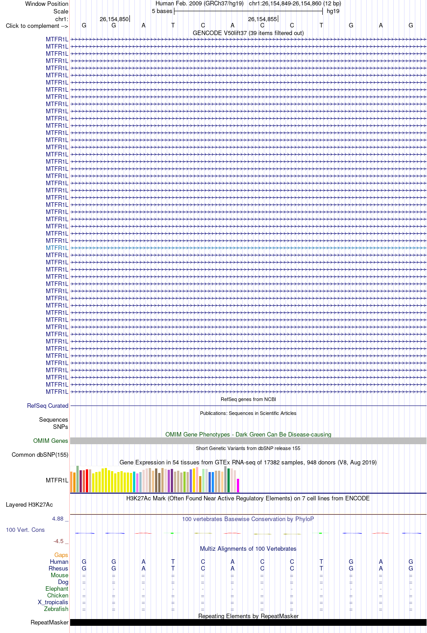Click the chr1:26,154,849-26,154,860 coordinates text
Viewport: 427px width, 633px height.
pyautogui.click(x=295, y=4)
